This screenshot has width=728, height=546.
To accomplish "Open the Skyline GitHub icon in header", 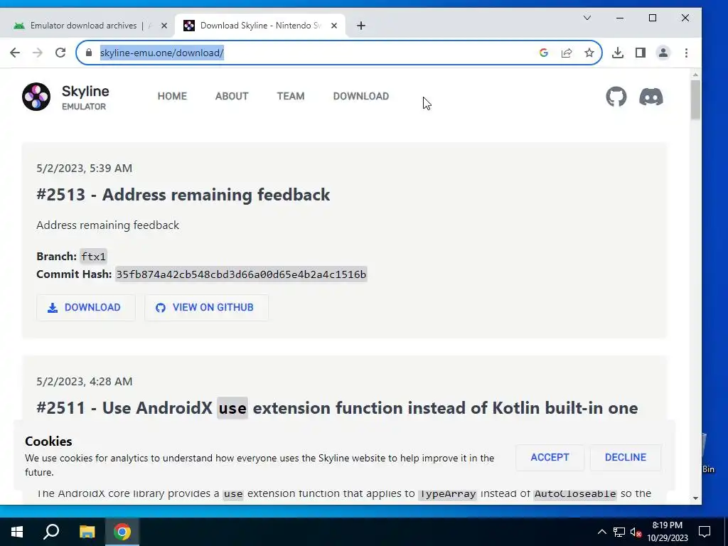I will [x=616, y=97].
